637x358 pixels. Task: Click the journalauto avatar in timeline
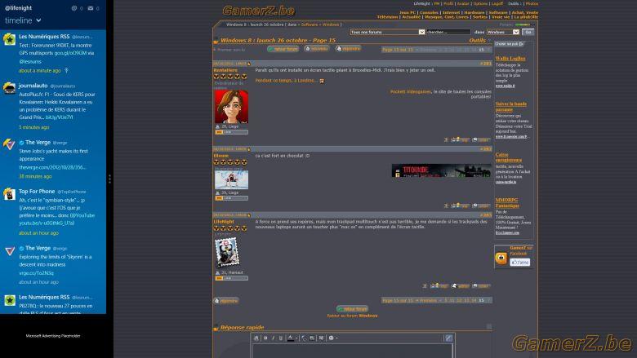tap(9, 88)
